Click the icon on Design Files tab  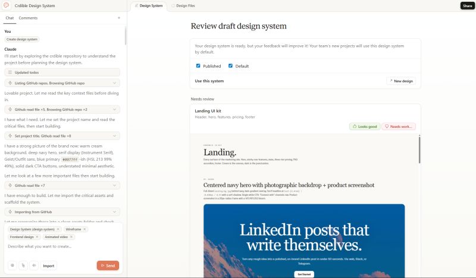[173, 5]
